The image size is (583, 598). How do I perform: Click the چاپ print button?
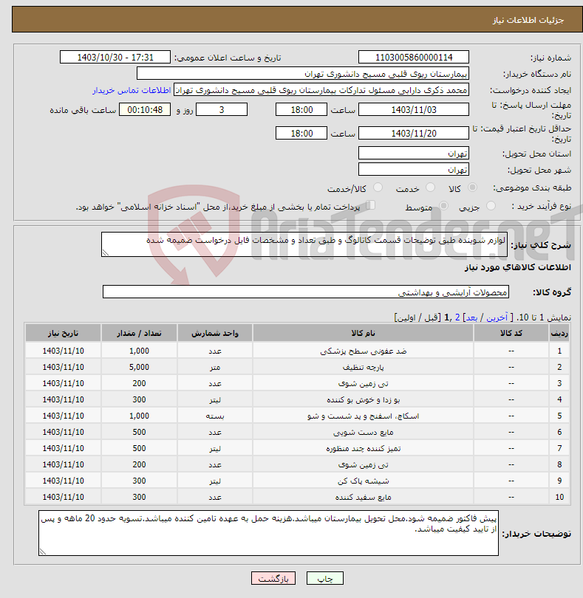click(x=325, y=578)
